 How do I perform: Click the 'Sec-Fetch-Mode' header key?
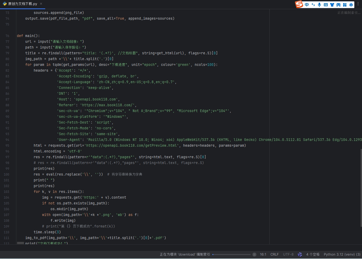tap(74, 128)
